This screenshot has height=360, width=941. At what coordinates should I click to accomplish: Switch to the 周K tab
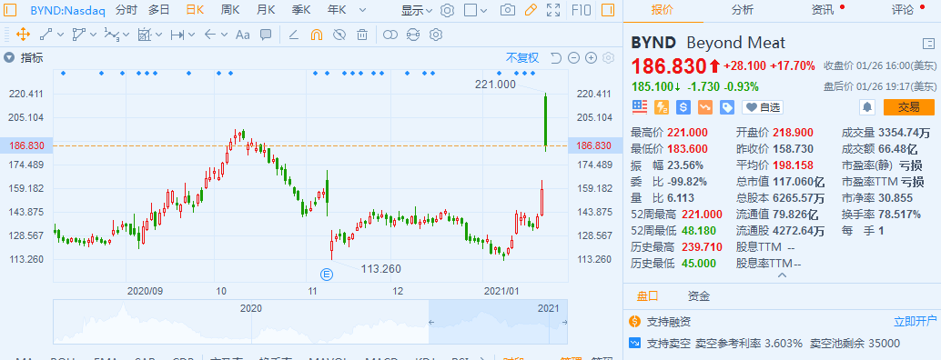coord(230,10)
